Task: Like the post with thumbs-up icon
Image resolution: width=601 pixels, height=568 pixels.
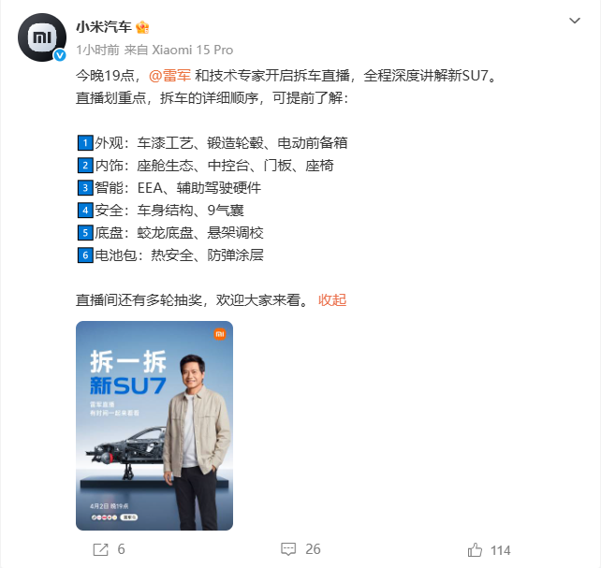Action: tap(475, 550)
